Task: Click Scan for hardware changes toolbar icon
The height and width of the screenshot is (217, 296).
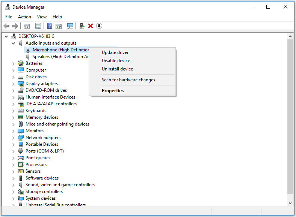Action: [x=70, y=26]
